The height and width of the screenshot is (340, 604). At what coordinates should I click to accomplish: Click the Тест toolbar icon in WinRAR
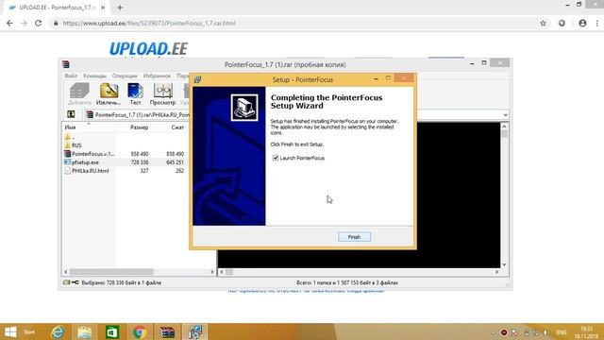pos(135,93)
